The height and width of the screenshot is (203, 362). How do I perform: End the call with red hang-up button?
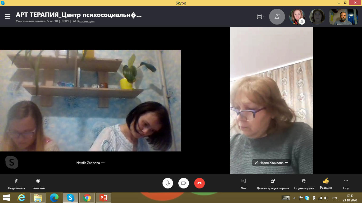pos(200,183)
